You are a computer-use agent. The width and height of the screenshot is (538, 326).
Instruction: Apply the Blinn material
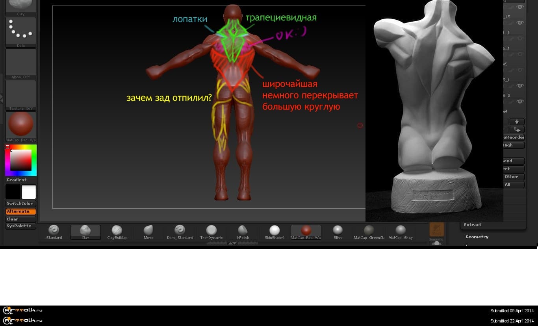[x=338, y=232]
